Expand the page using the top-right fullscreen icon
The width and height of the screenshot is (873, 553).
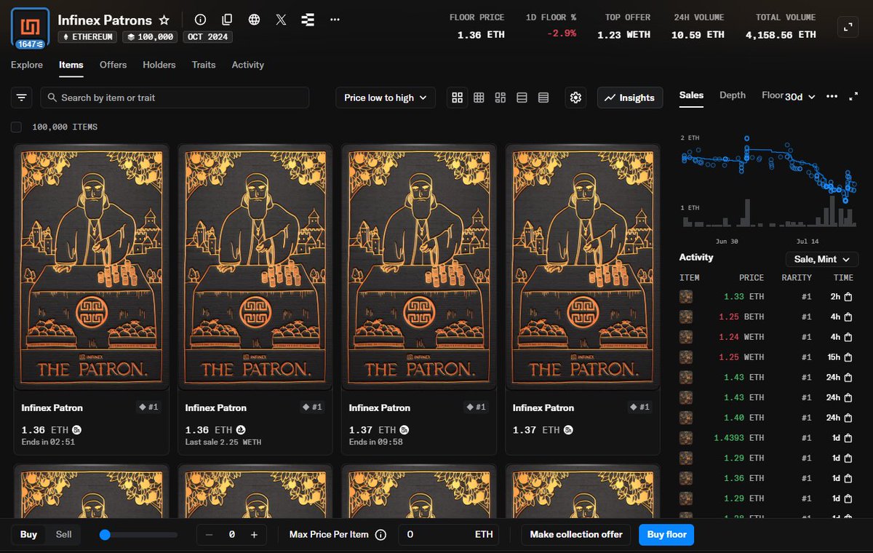847,28
